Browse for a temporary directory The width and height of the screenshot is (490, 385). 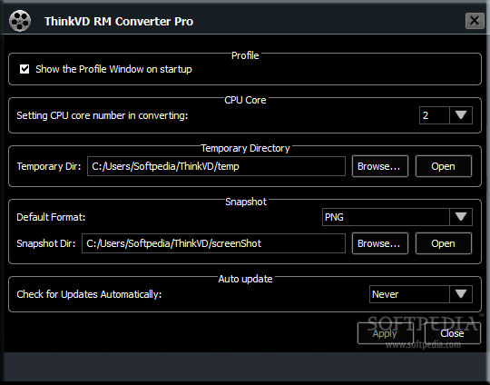point(380,166)
